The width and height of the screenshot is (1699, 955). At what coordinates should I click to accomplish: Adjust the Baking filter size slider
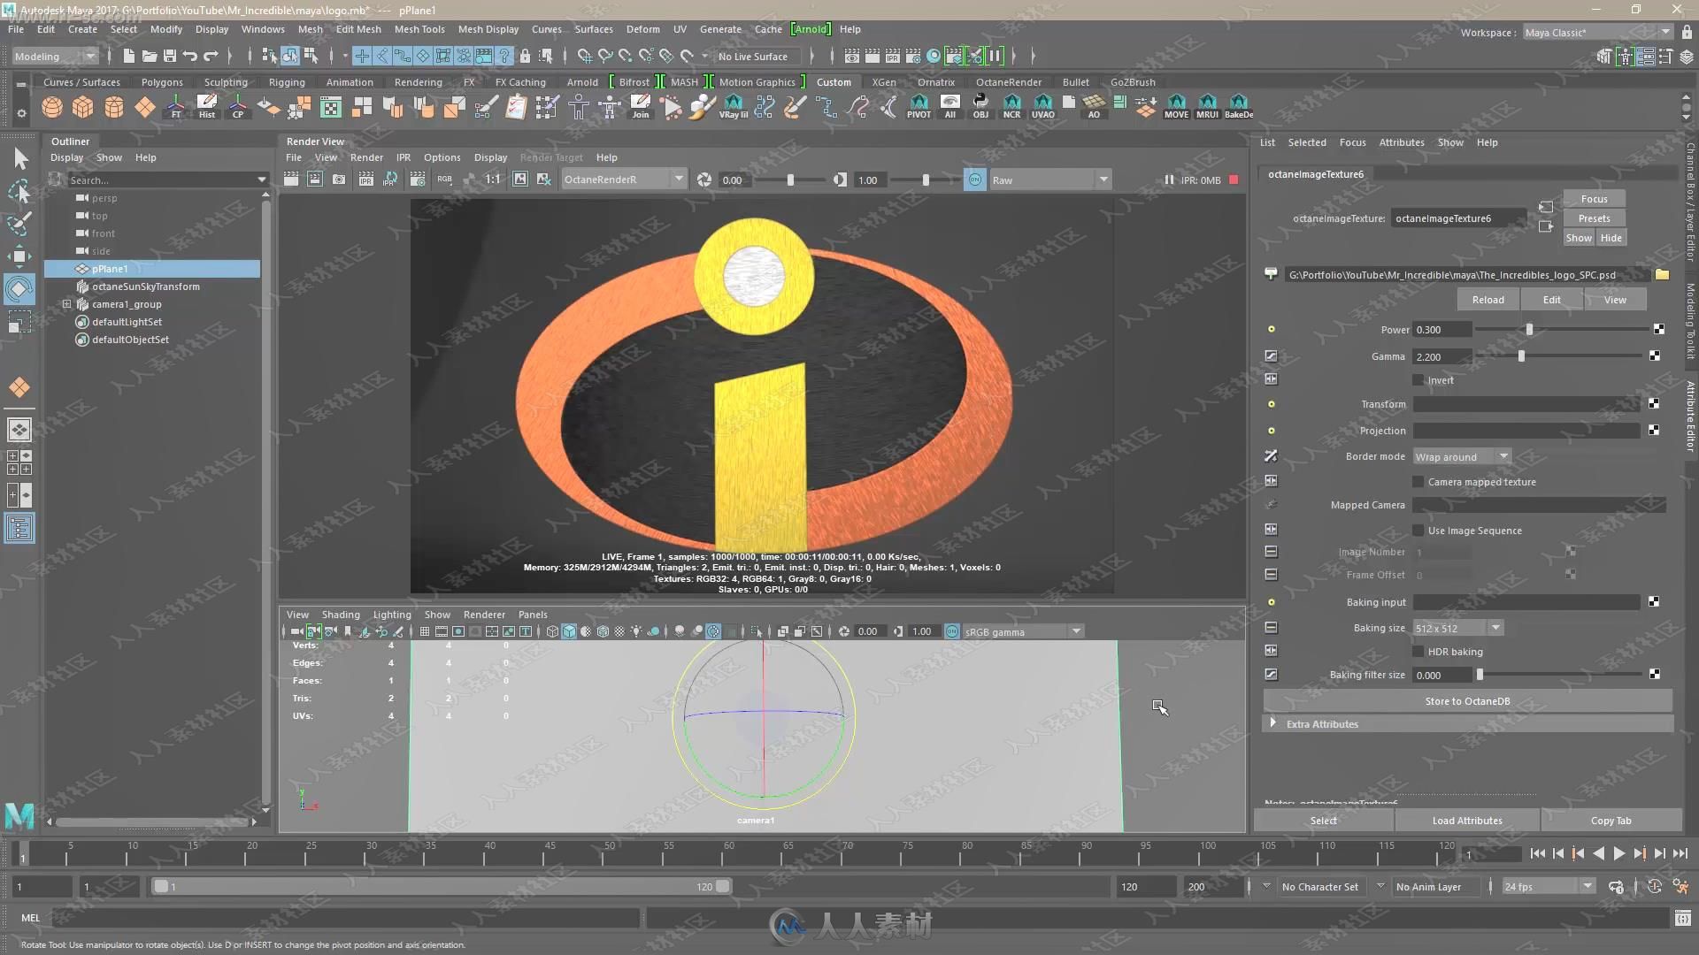(1480, 675)
